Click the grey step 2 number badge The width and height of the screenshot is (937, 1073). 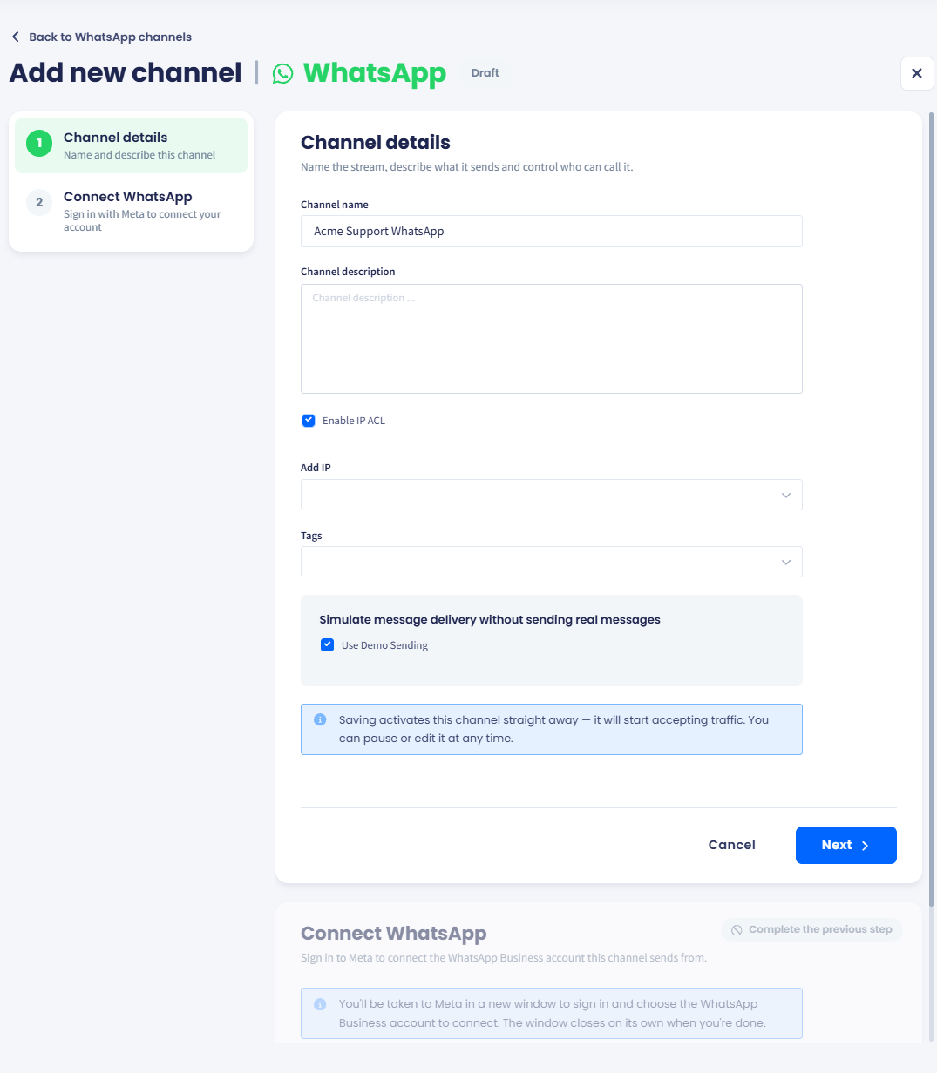pos(39,202)
